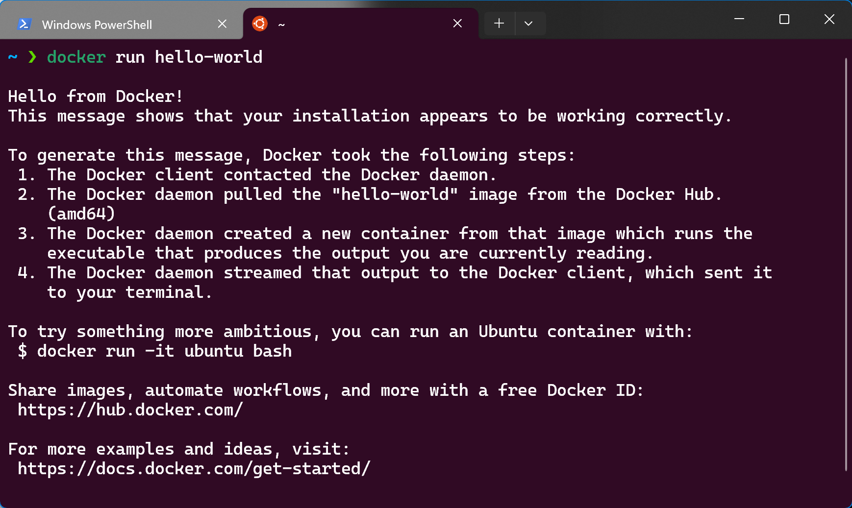Expand the new tab profile dropdown chevron
852x508 pixels.
pos(528,24)
